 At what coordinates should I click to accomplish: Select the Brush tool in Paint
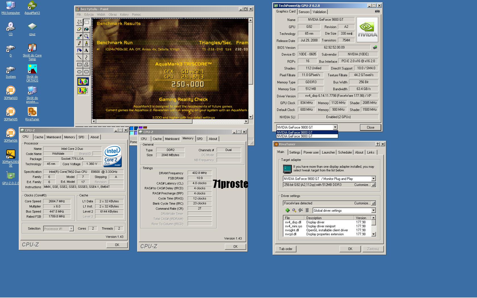(x=87, y=43)
